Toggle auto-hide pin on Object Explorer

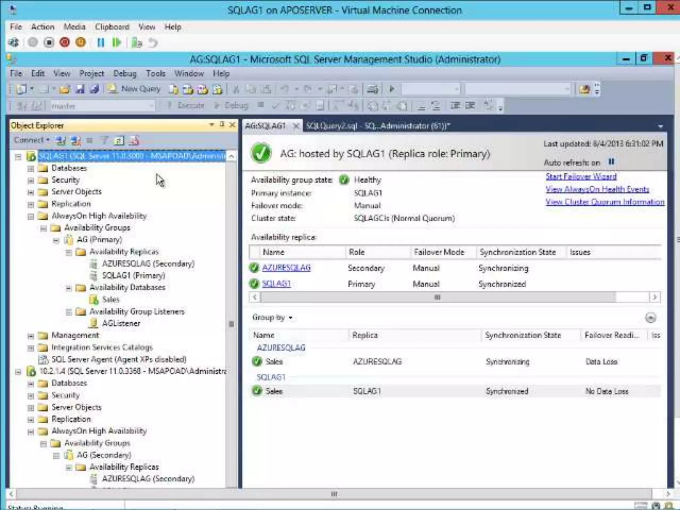(222, 125)
